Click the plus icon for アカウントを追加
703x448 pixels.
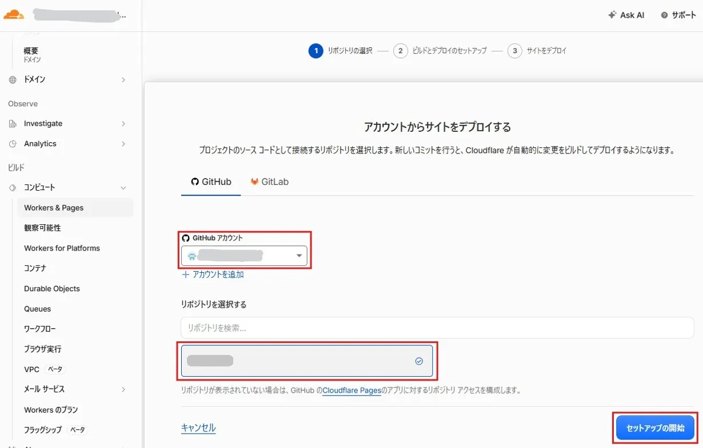coord(185,275)
